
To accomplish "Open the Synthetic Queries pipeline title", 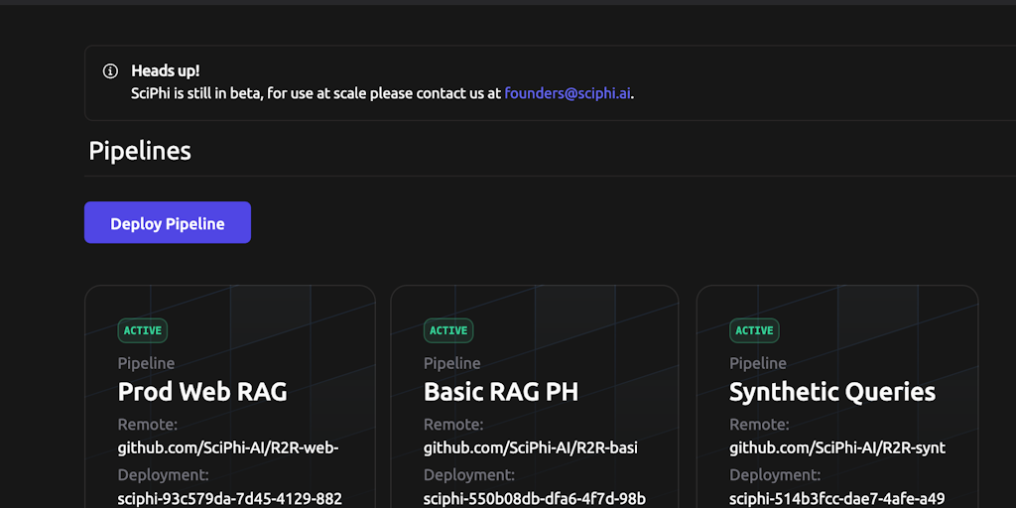I will click(831, 392).
